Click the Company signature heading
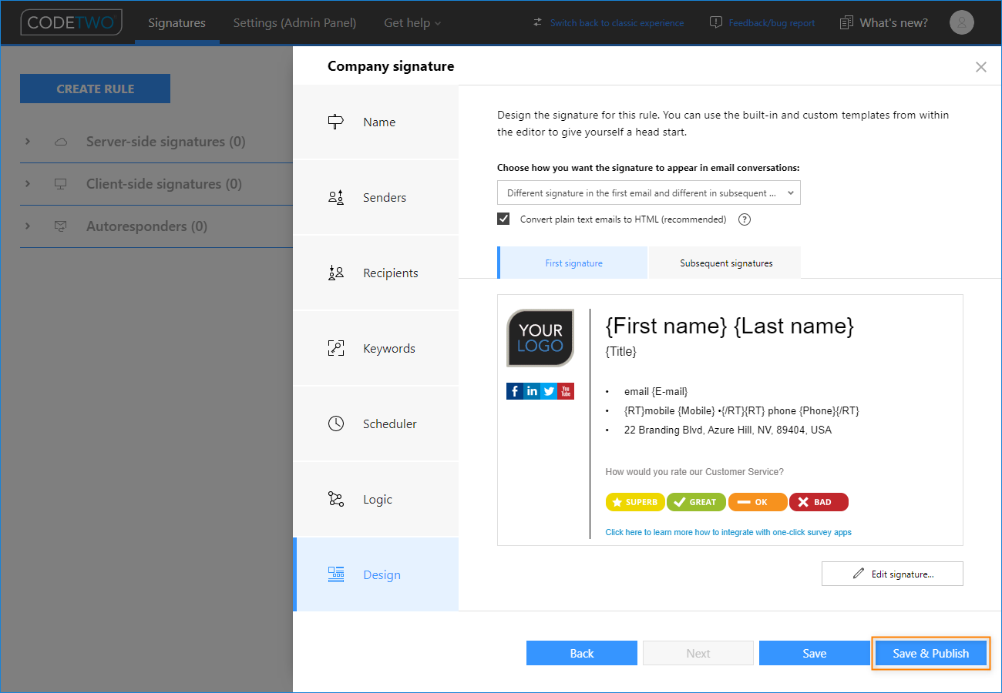 pos(391,66)
